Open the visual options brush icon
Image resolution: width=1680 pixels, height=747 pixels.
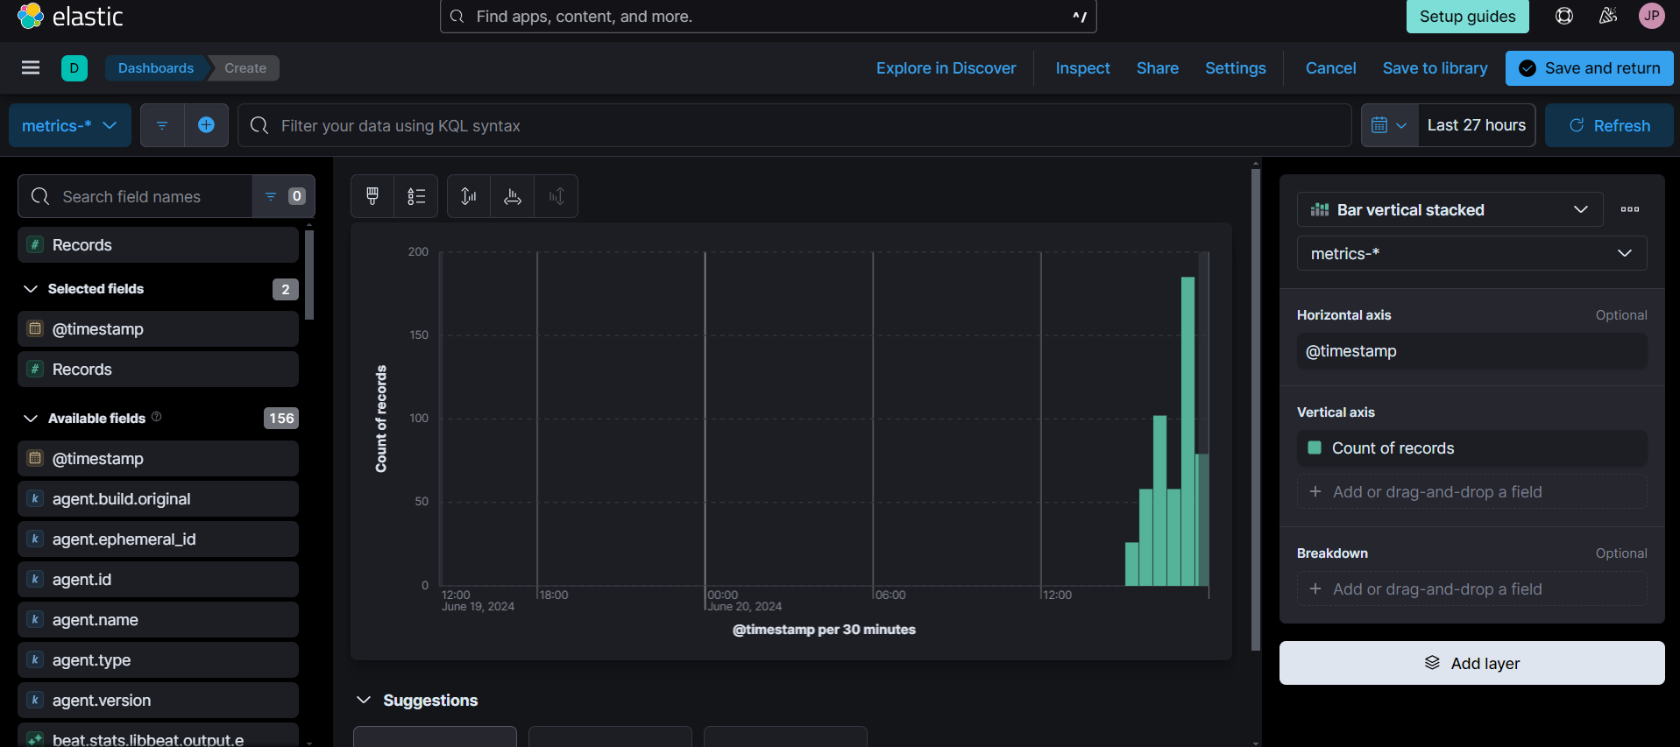tap(372, 196)
